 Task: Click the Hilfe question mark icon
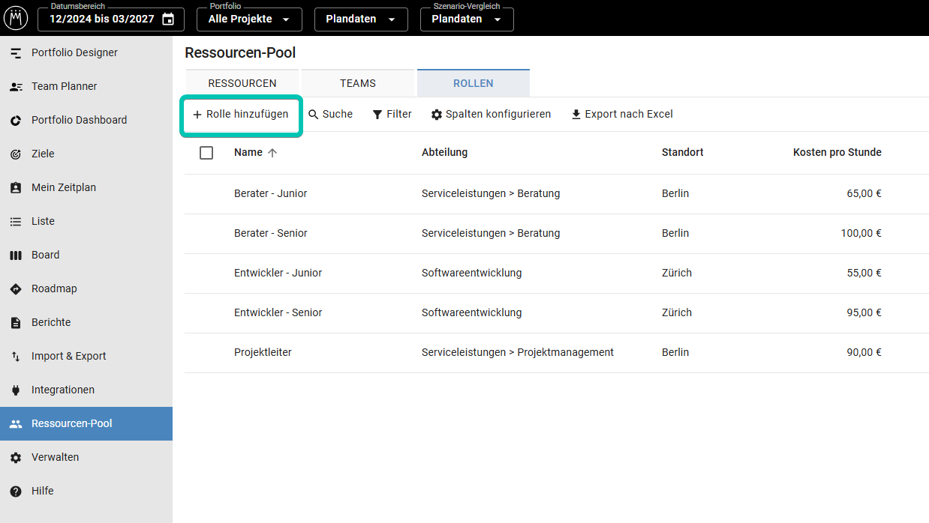pos(16,492)
